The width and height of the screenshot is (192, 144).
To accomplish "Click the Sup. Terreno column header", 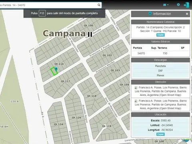I will 159,48.
